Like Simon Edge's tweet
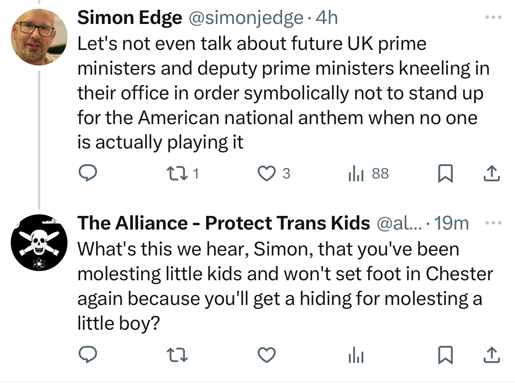Image resolution: width=515 pixels, height=386 pixels. [266, 173]
